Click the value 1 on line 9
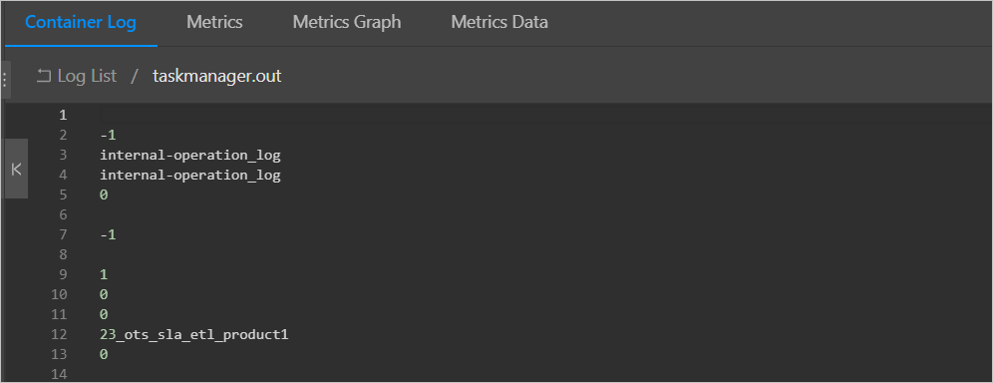 pos(104,274)
